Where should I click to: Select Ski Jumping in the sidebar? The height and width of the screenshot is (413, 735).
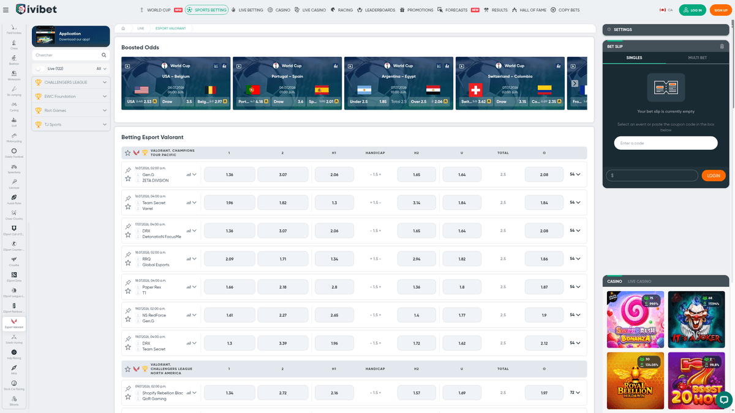pyautogui.click(x=14, y=91)
